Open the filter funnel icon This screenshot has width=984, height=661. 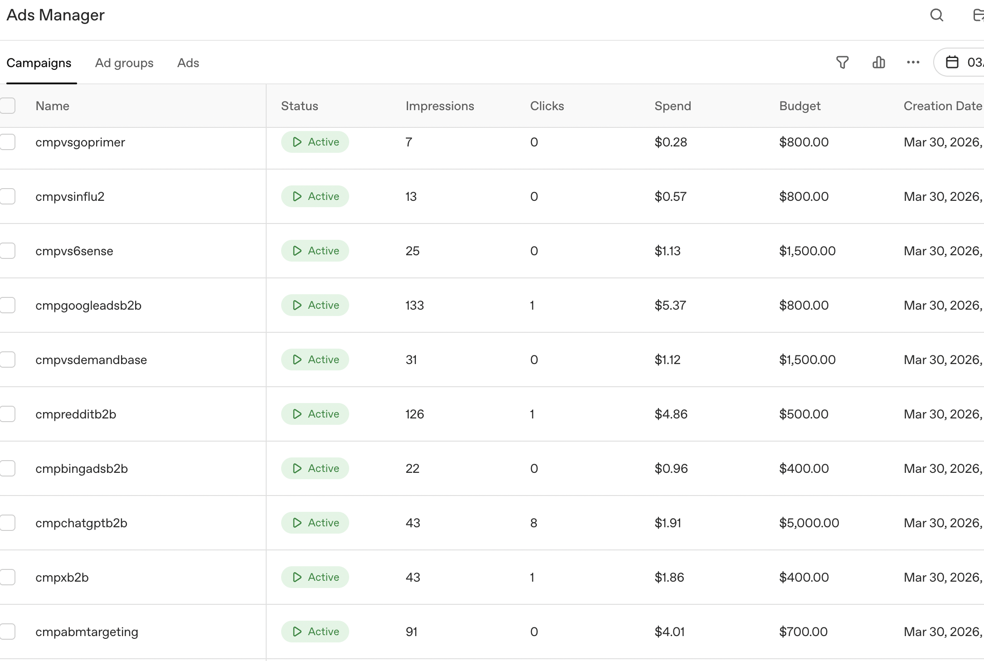[x=842, y=63]
